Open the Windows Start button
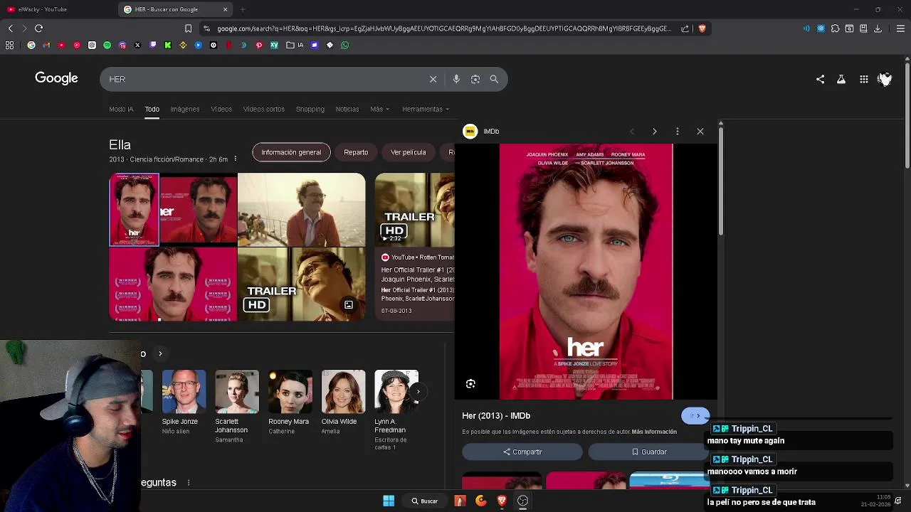This screenshot has height=512, width=911. [389, 501]
